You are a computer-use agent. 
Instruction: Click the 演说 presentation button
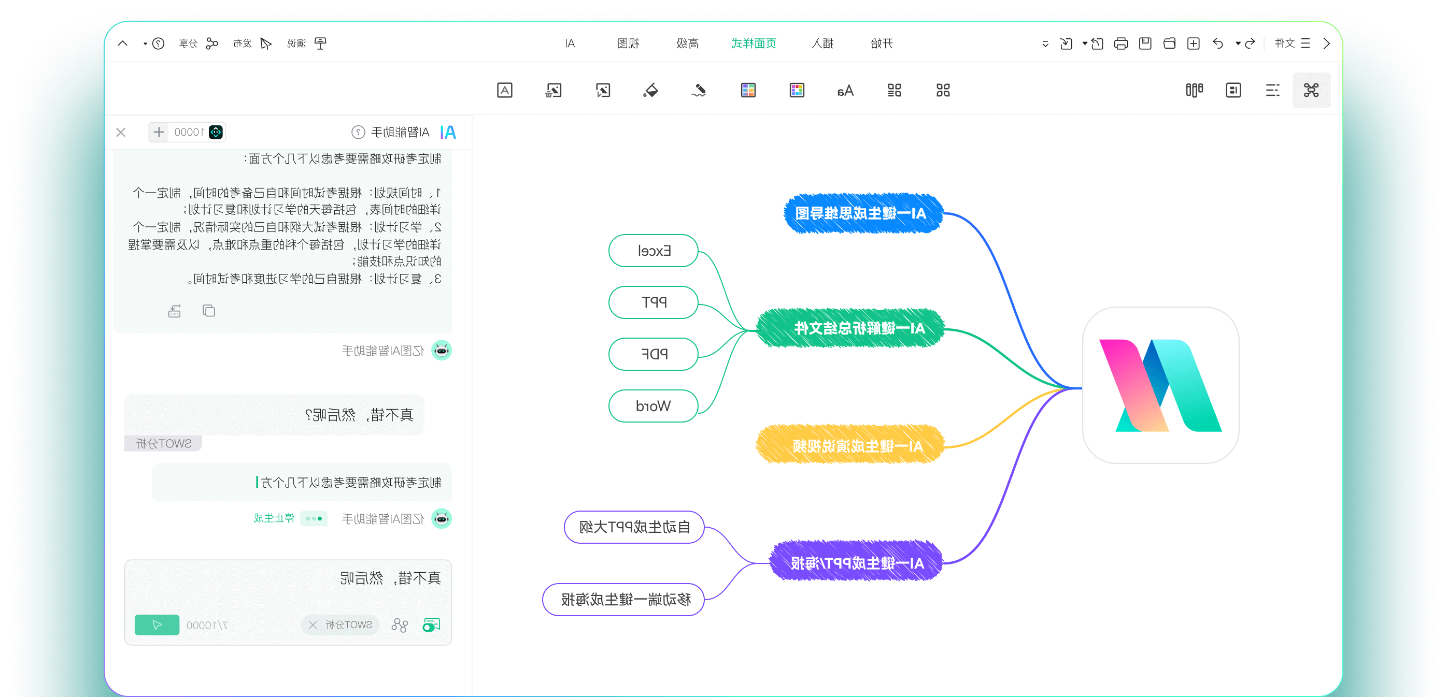click(x=307, y=43)
